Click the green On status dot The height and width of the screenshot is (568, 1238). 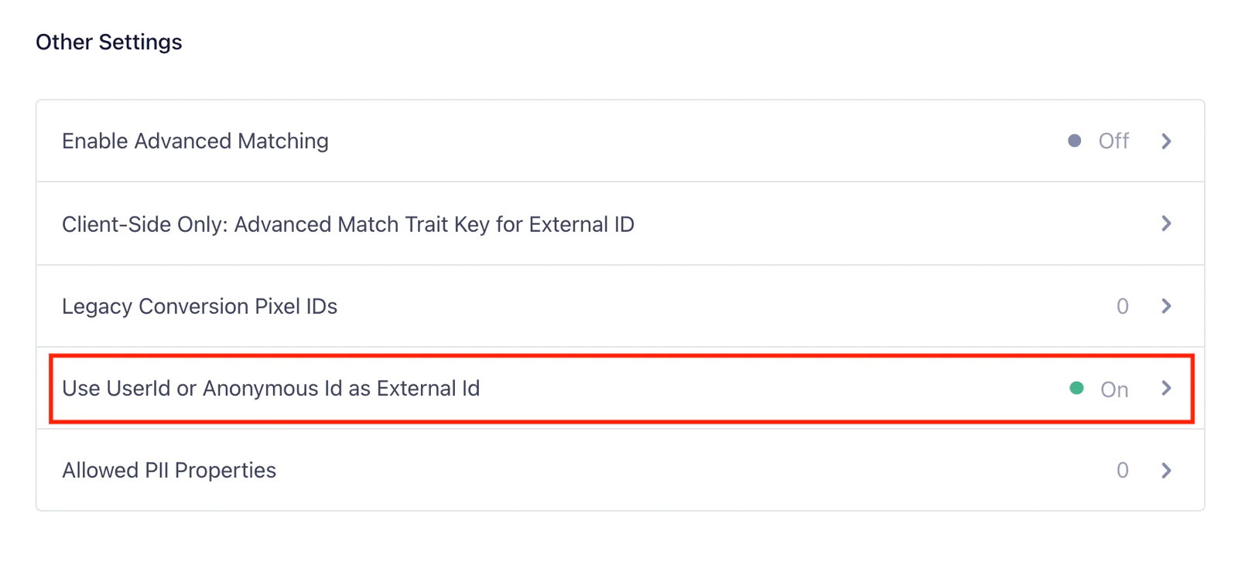pos(1076,388)
